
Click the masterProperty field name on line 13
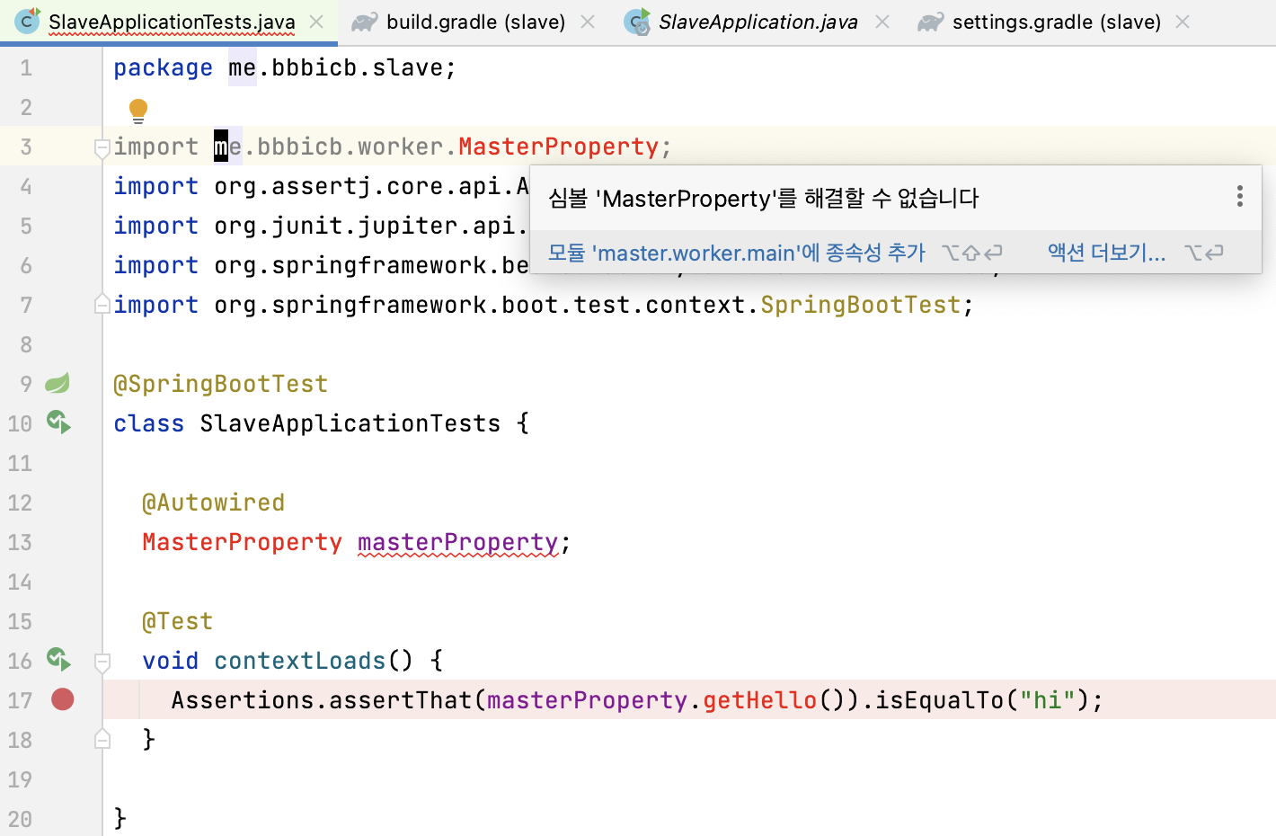(458, 542)
